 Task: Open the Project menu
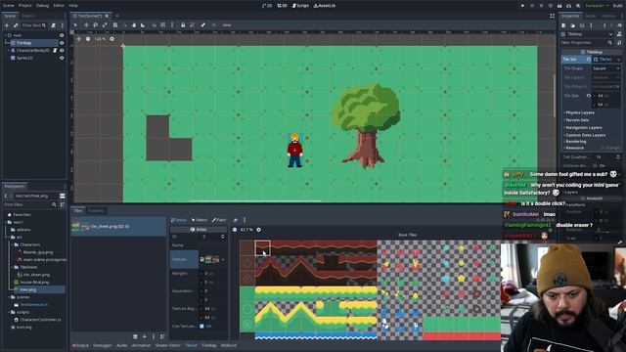click(x=25, y=6)
